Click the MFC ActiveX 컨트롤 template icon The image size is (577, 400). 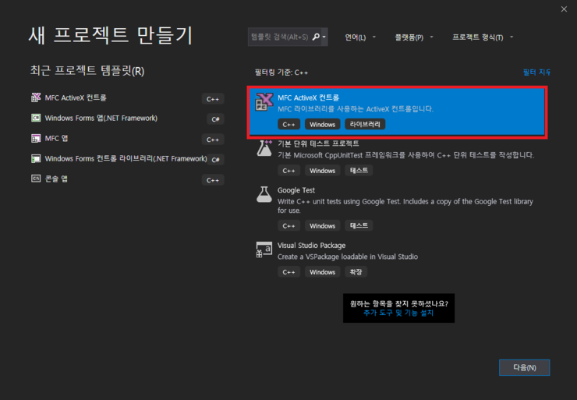point(264,102)
